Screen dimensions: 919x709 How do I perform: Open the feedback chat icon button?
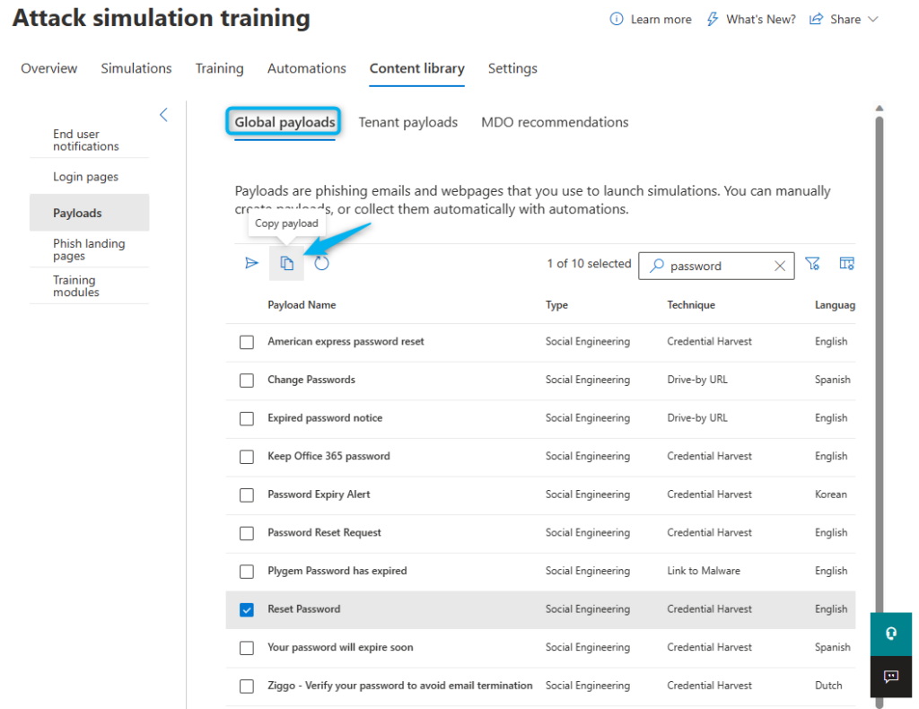890,677
